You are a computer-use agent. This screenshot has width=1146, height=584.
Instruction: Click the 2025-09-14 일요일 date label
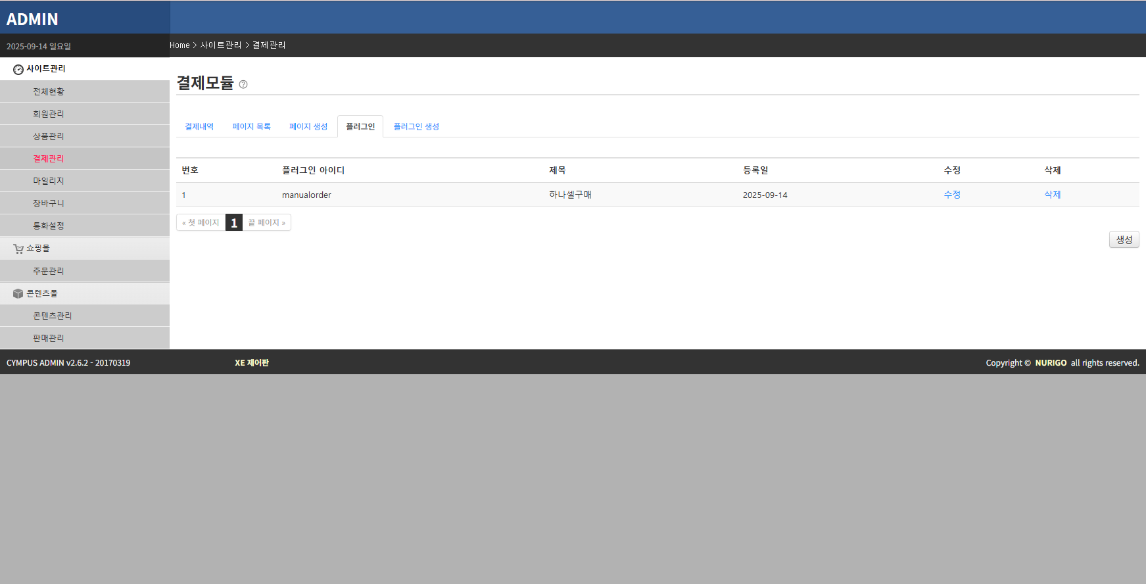coord(39,47)
